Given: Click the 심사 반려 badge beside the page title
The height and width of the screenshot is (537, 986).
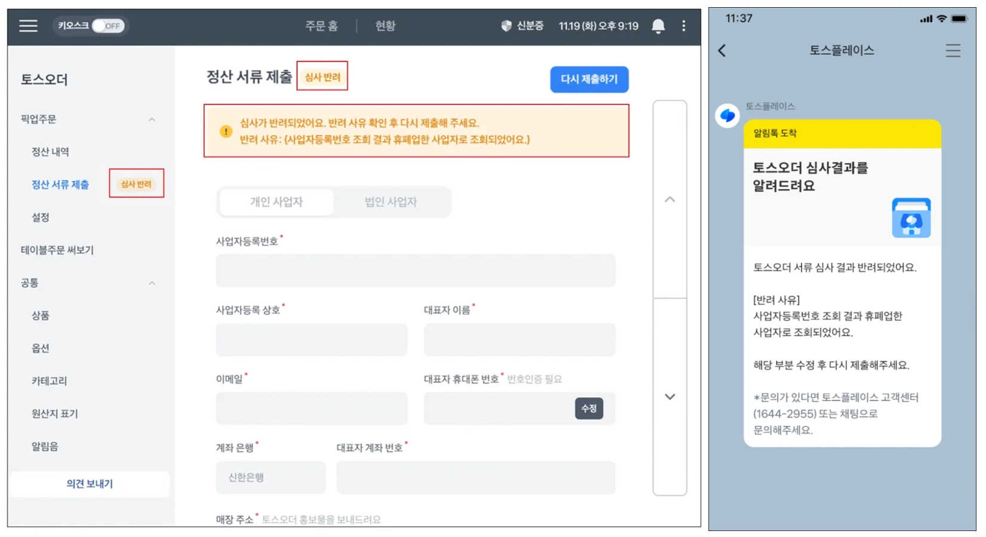Looking at the screenshot, I should click(322, 77).
